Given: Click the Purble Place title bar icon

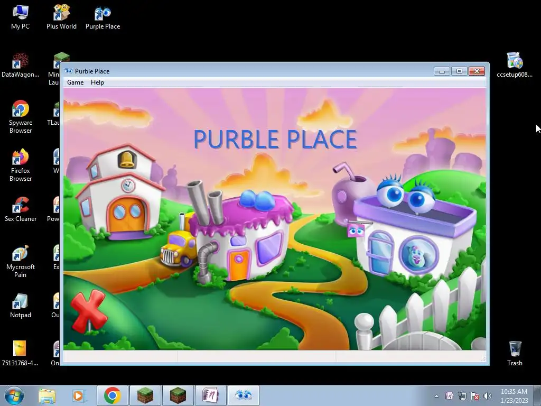Looking at the screenshot, I should tap(69, 71).
